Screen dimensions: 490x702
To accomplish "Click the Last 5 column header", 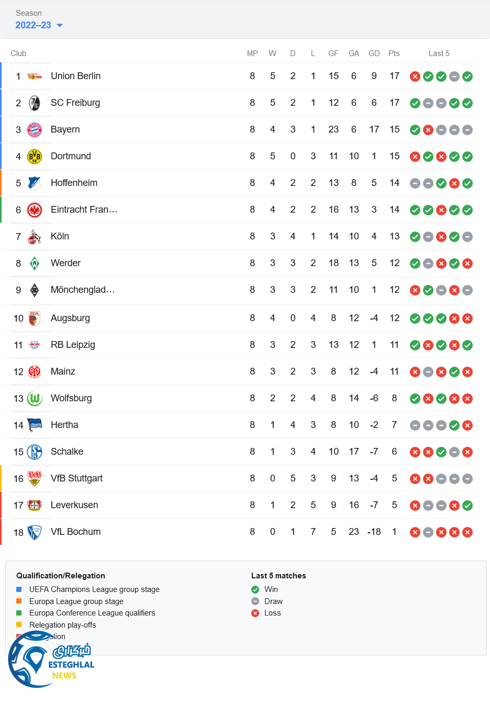I will click(439, 53).
